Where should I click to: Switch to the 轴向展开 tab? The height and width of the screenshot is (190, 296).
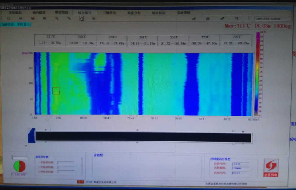[84, 13]
